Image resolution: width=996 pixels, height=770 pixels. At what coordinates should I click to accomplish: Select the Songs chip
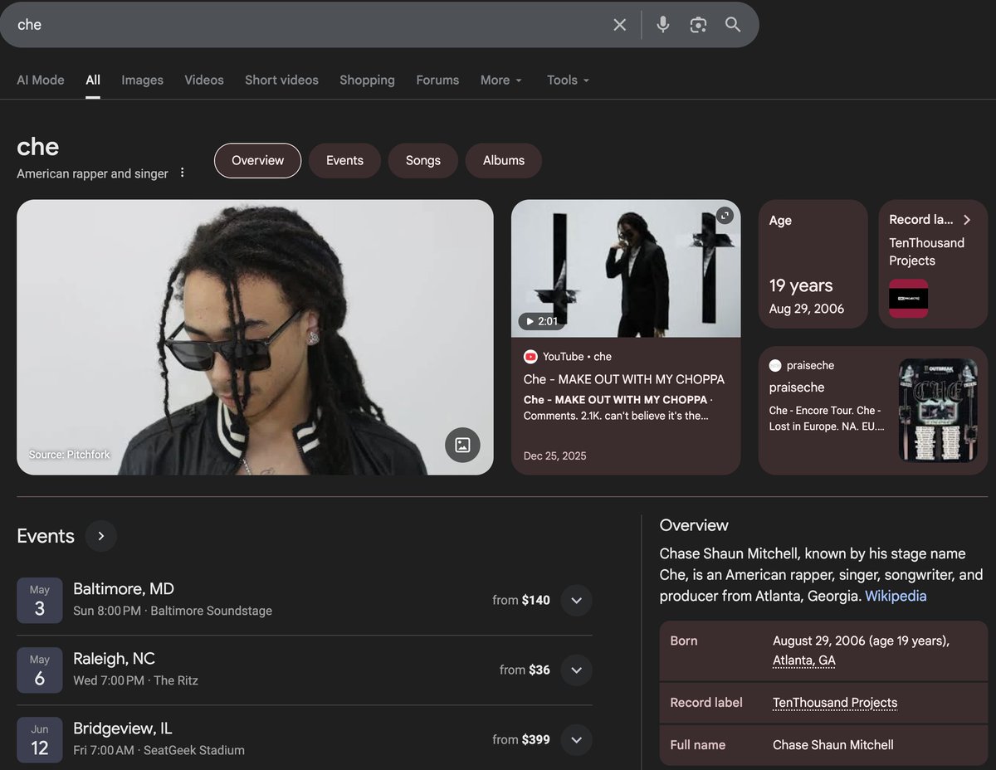pos(423,160)
